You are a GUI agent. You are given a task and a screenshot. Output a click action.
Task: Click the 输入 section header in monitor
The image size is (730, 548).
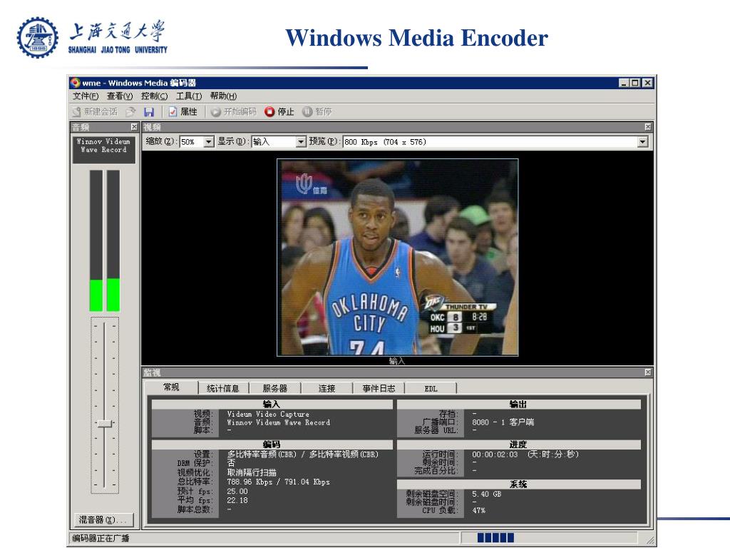(272, 405)
